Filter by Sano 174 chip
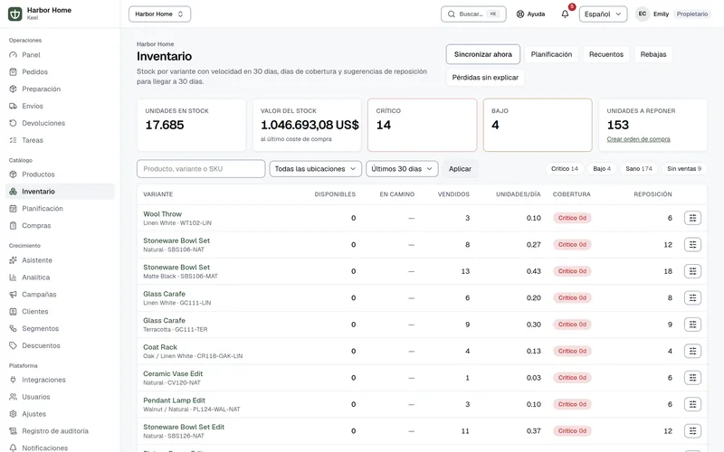The width and height of the screenshot is (724, 452). click(639, 169)
